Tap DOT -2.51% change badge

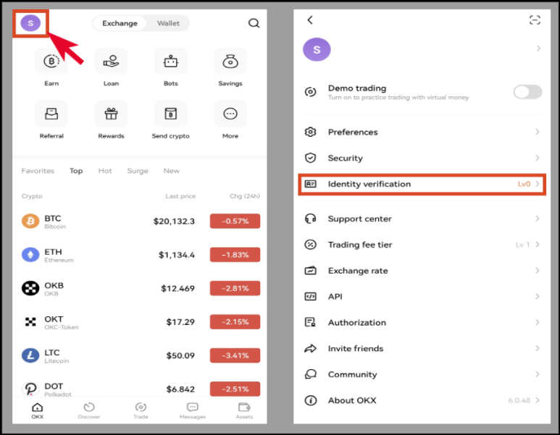click(x=235, y=389)
